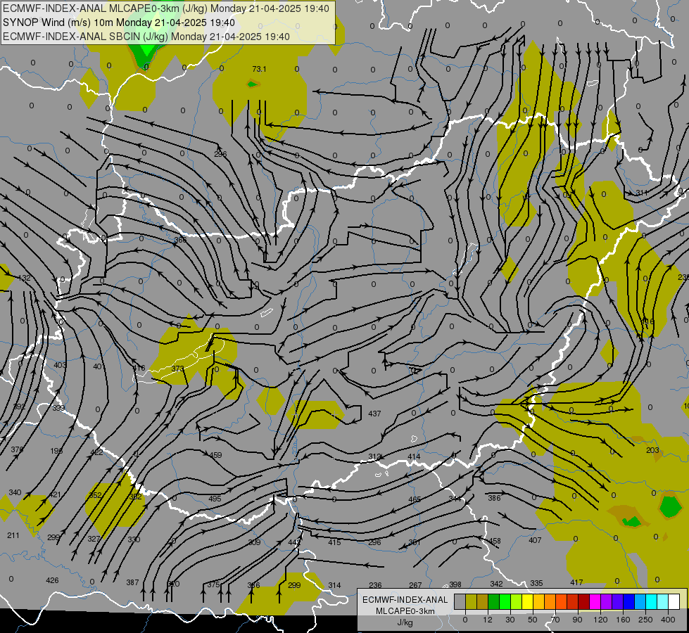The width and height of the screenshot is (689, 633).
Task: Click the legend heading ECMWF-INDEX-ANAL
Action: coord(405,600)
